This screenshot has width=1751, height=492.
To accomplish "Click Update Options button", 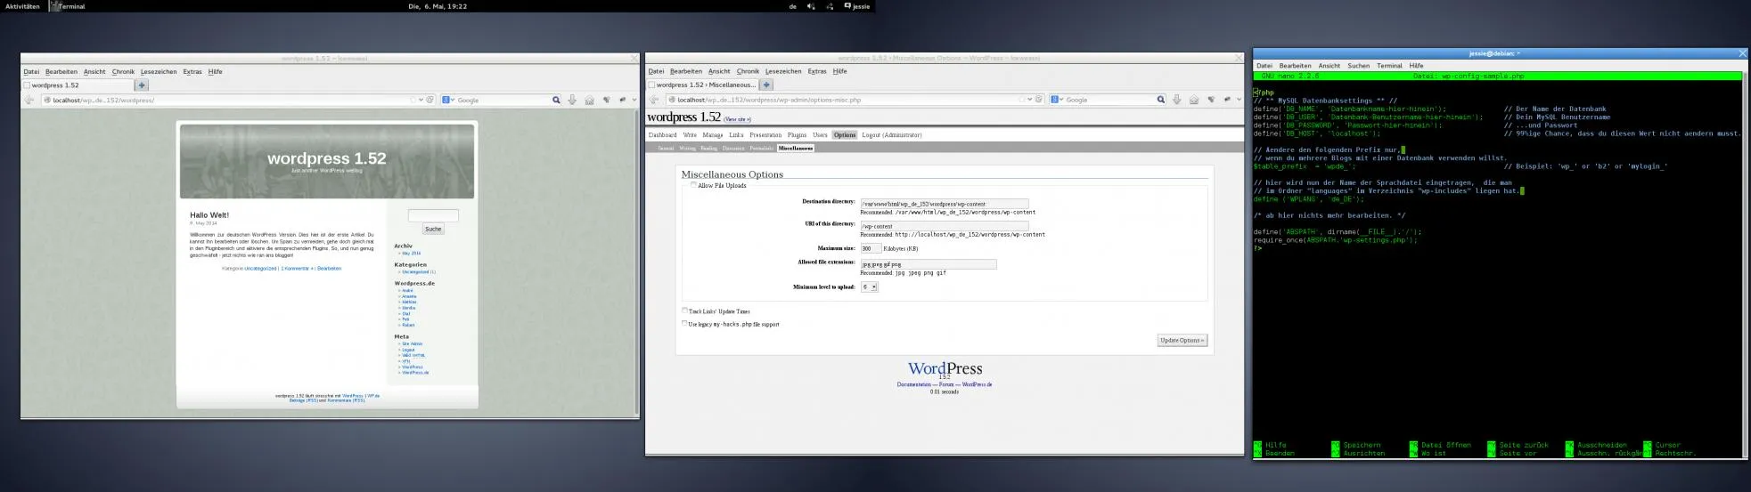I will click(x=1182, y=340).
